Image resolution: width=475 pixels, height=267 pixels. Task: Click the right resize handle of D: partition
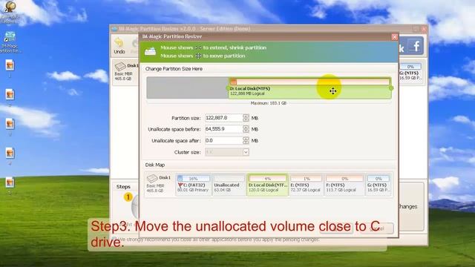391,88
